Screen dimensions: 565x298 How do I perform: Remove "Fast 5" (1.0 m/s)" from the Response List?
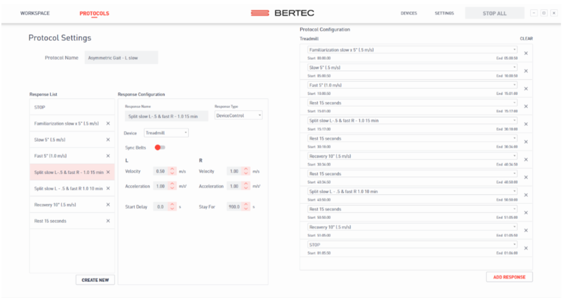pyautogui.click(x=108, y=156)
